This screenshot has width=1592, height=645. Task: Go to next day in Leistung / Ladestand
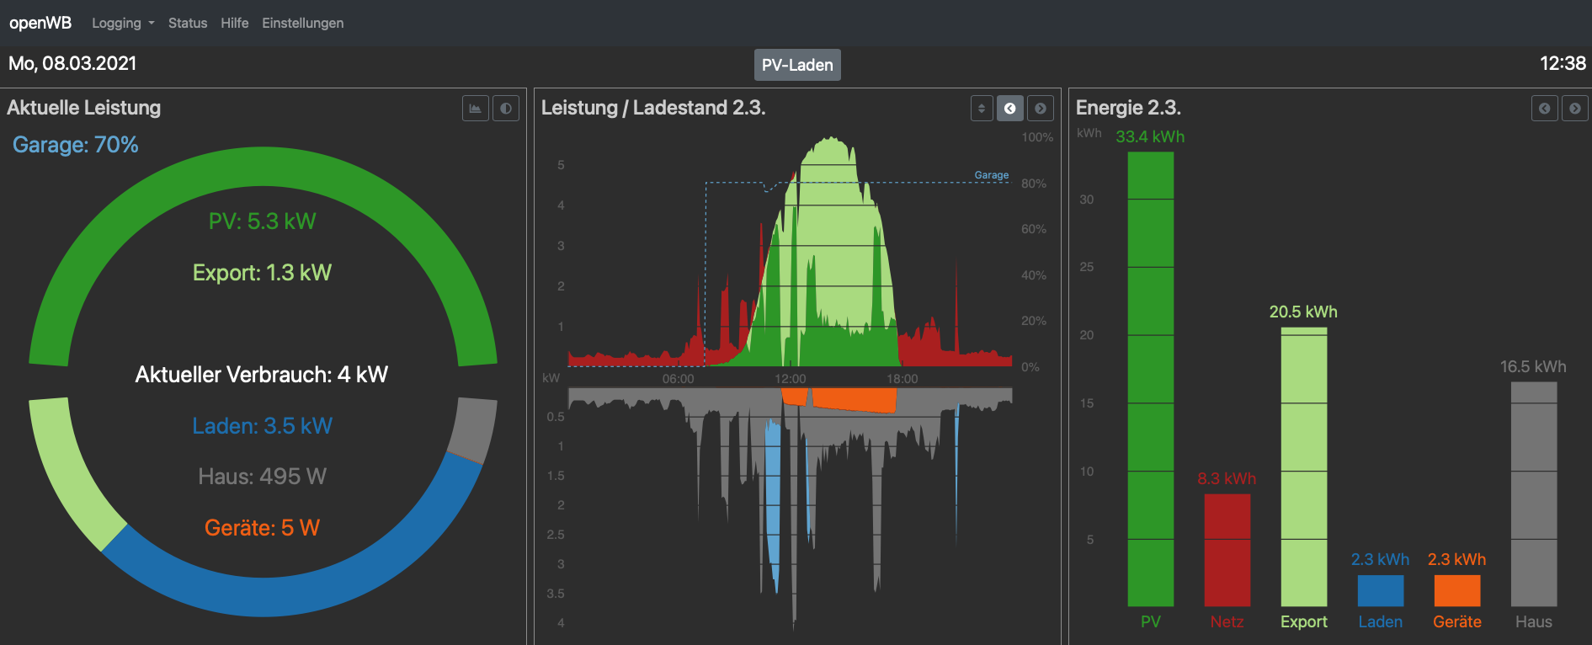click(x=1041, y=109)
